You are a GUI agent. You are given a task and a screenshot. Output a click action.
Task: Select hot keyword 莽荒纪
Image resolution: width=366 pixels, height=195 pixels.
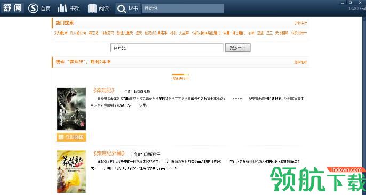[x=93, y=33]
